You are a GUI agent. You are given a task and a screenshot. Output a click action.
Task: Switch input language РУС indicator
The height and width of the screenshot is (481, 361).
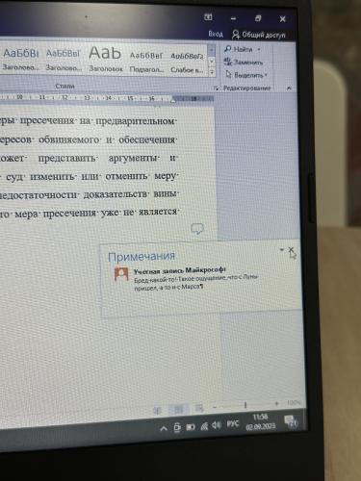pos(233,424)
